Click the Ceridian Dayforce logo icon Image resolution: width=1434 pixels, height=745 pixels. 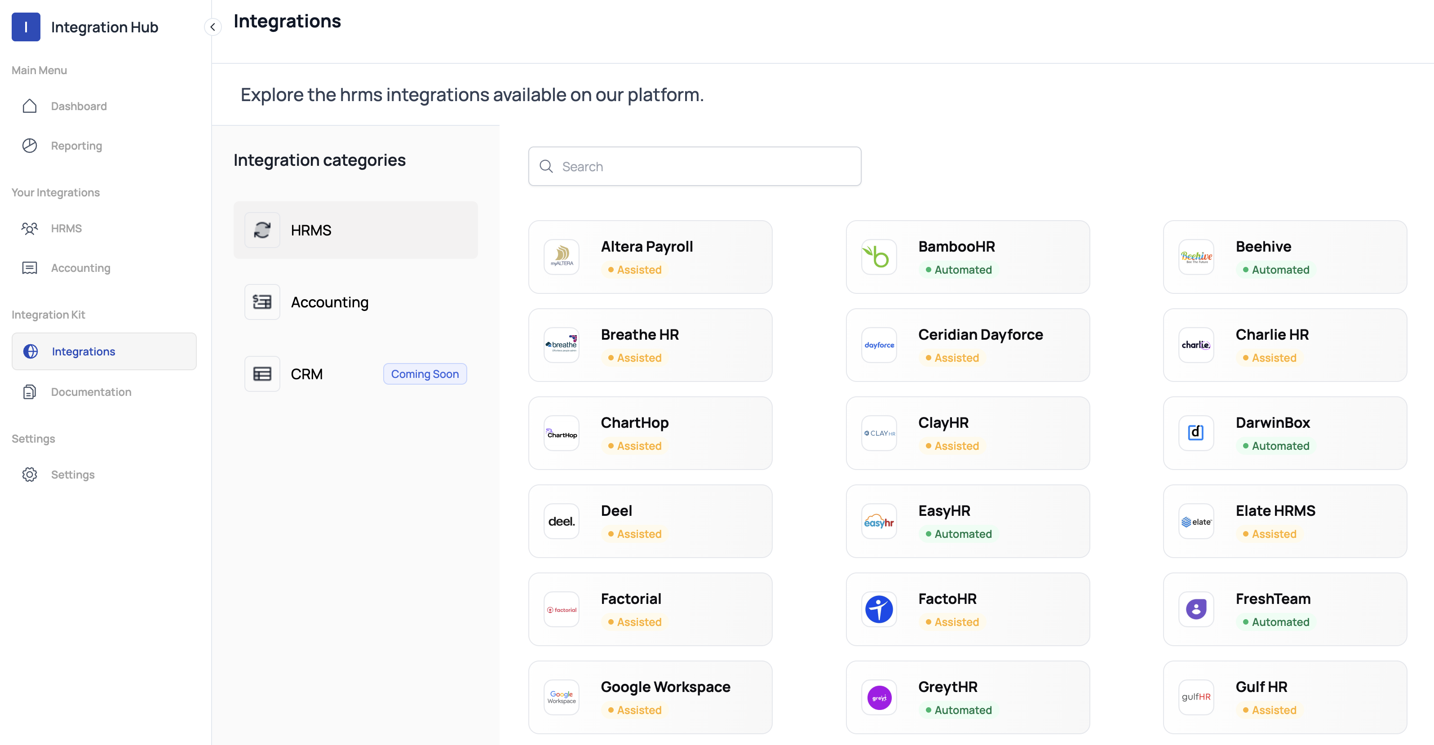pyautogui.click(x=878, y=345)
